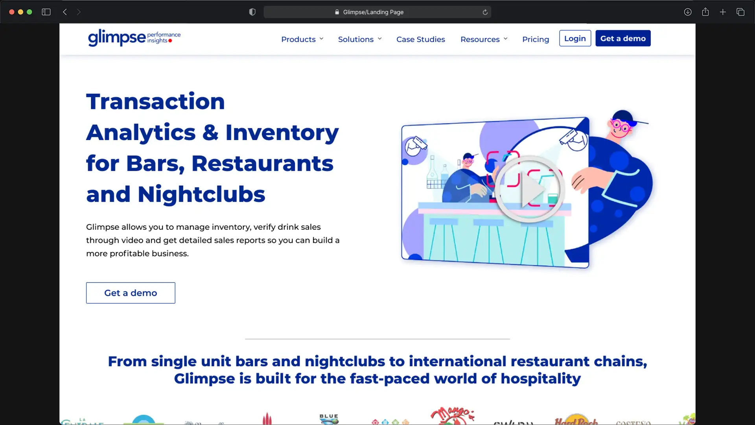Expand the Products dropdown menu
755x425 pixels.
[x=302, y=39]
